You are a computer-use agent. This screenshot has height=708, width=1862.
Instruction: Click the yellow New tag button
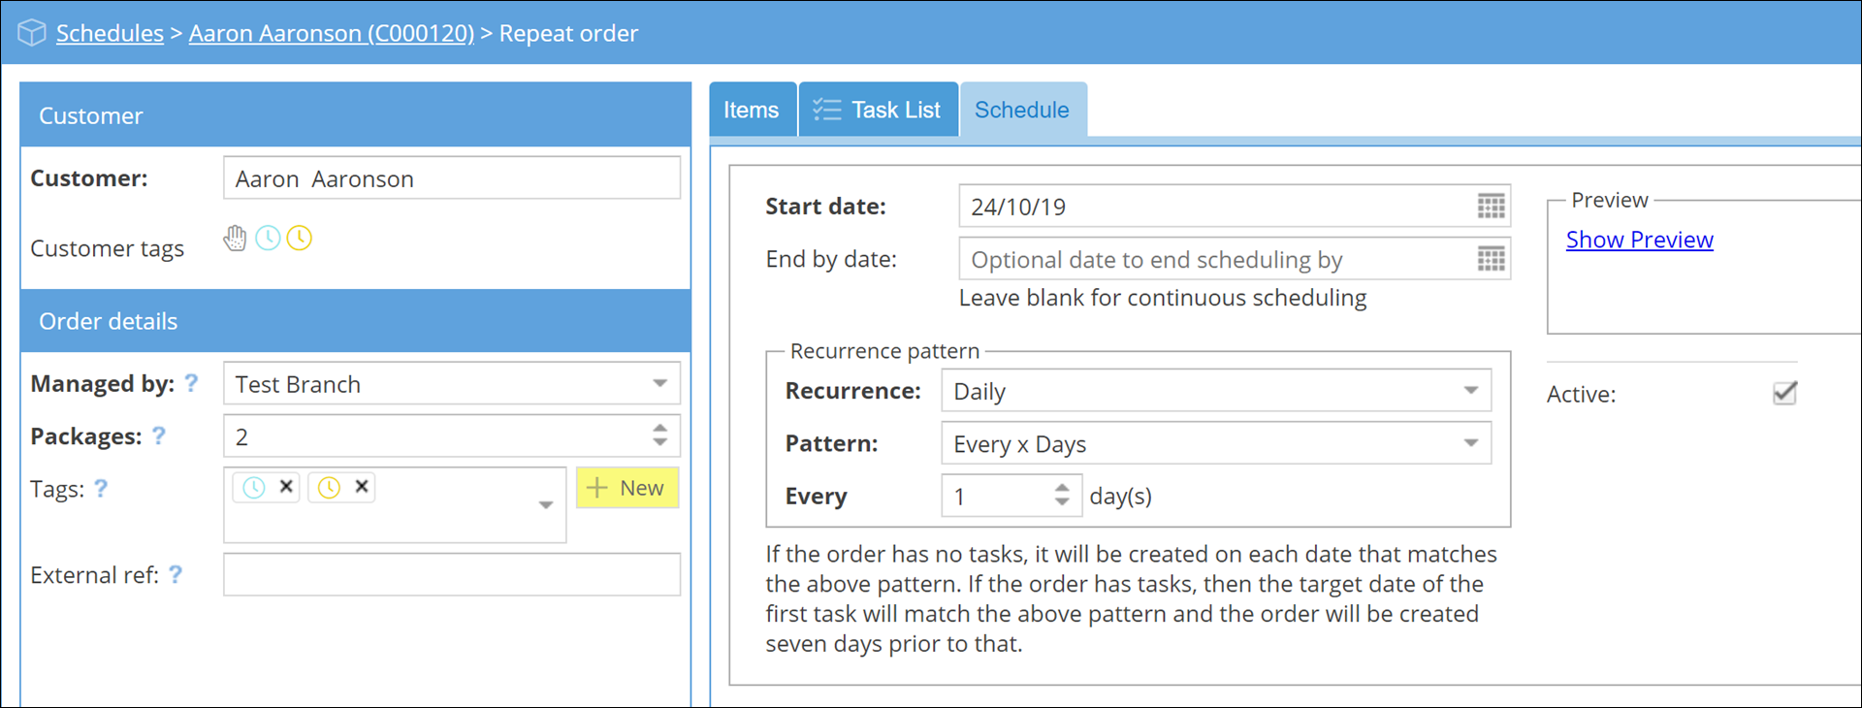click(626, 488)
